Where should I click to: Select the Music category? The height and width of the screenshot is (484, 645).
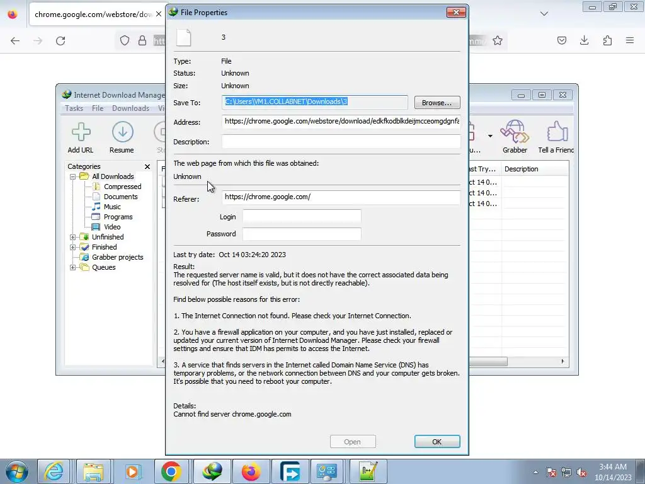pos(112,207)
